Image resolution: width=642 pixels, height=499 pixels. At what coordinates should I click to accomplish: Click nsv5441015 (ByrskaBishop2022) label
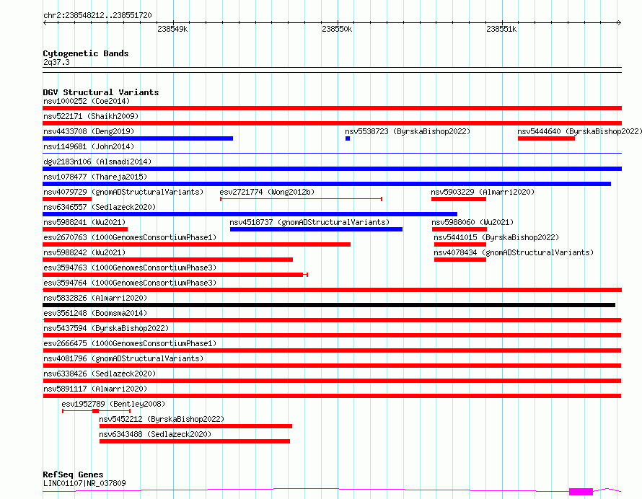(496, 237)
